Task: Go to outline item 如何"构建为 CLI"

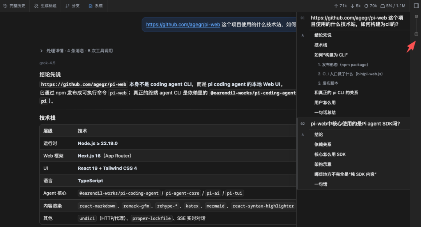Action: pos(331,55)
